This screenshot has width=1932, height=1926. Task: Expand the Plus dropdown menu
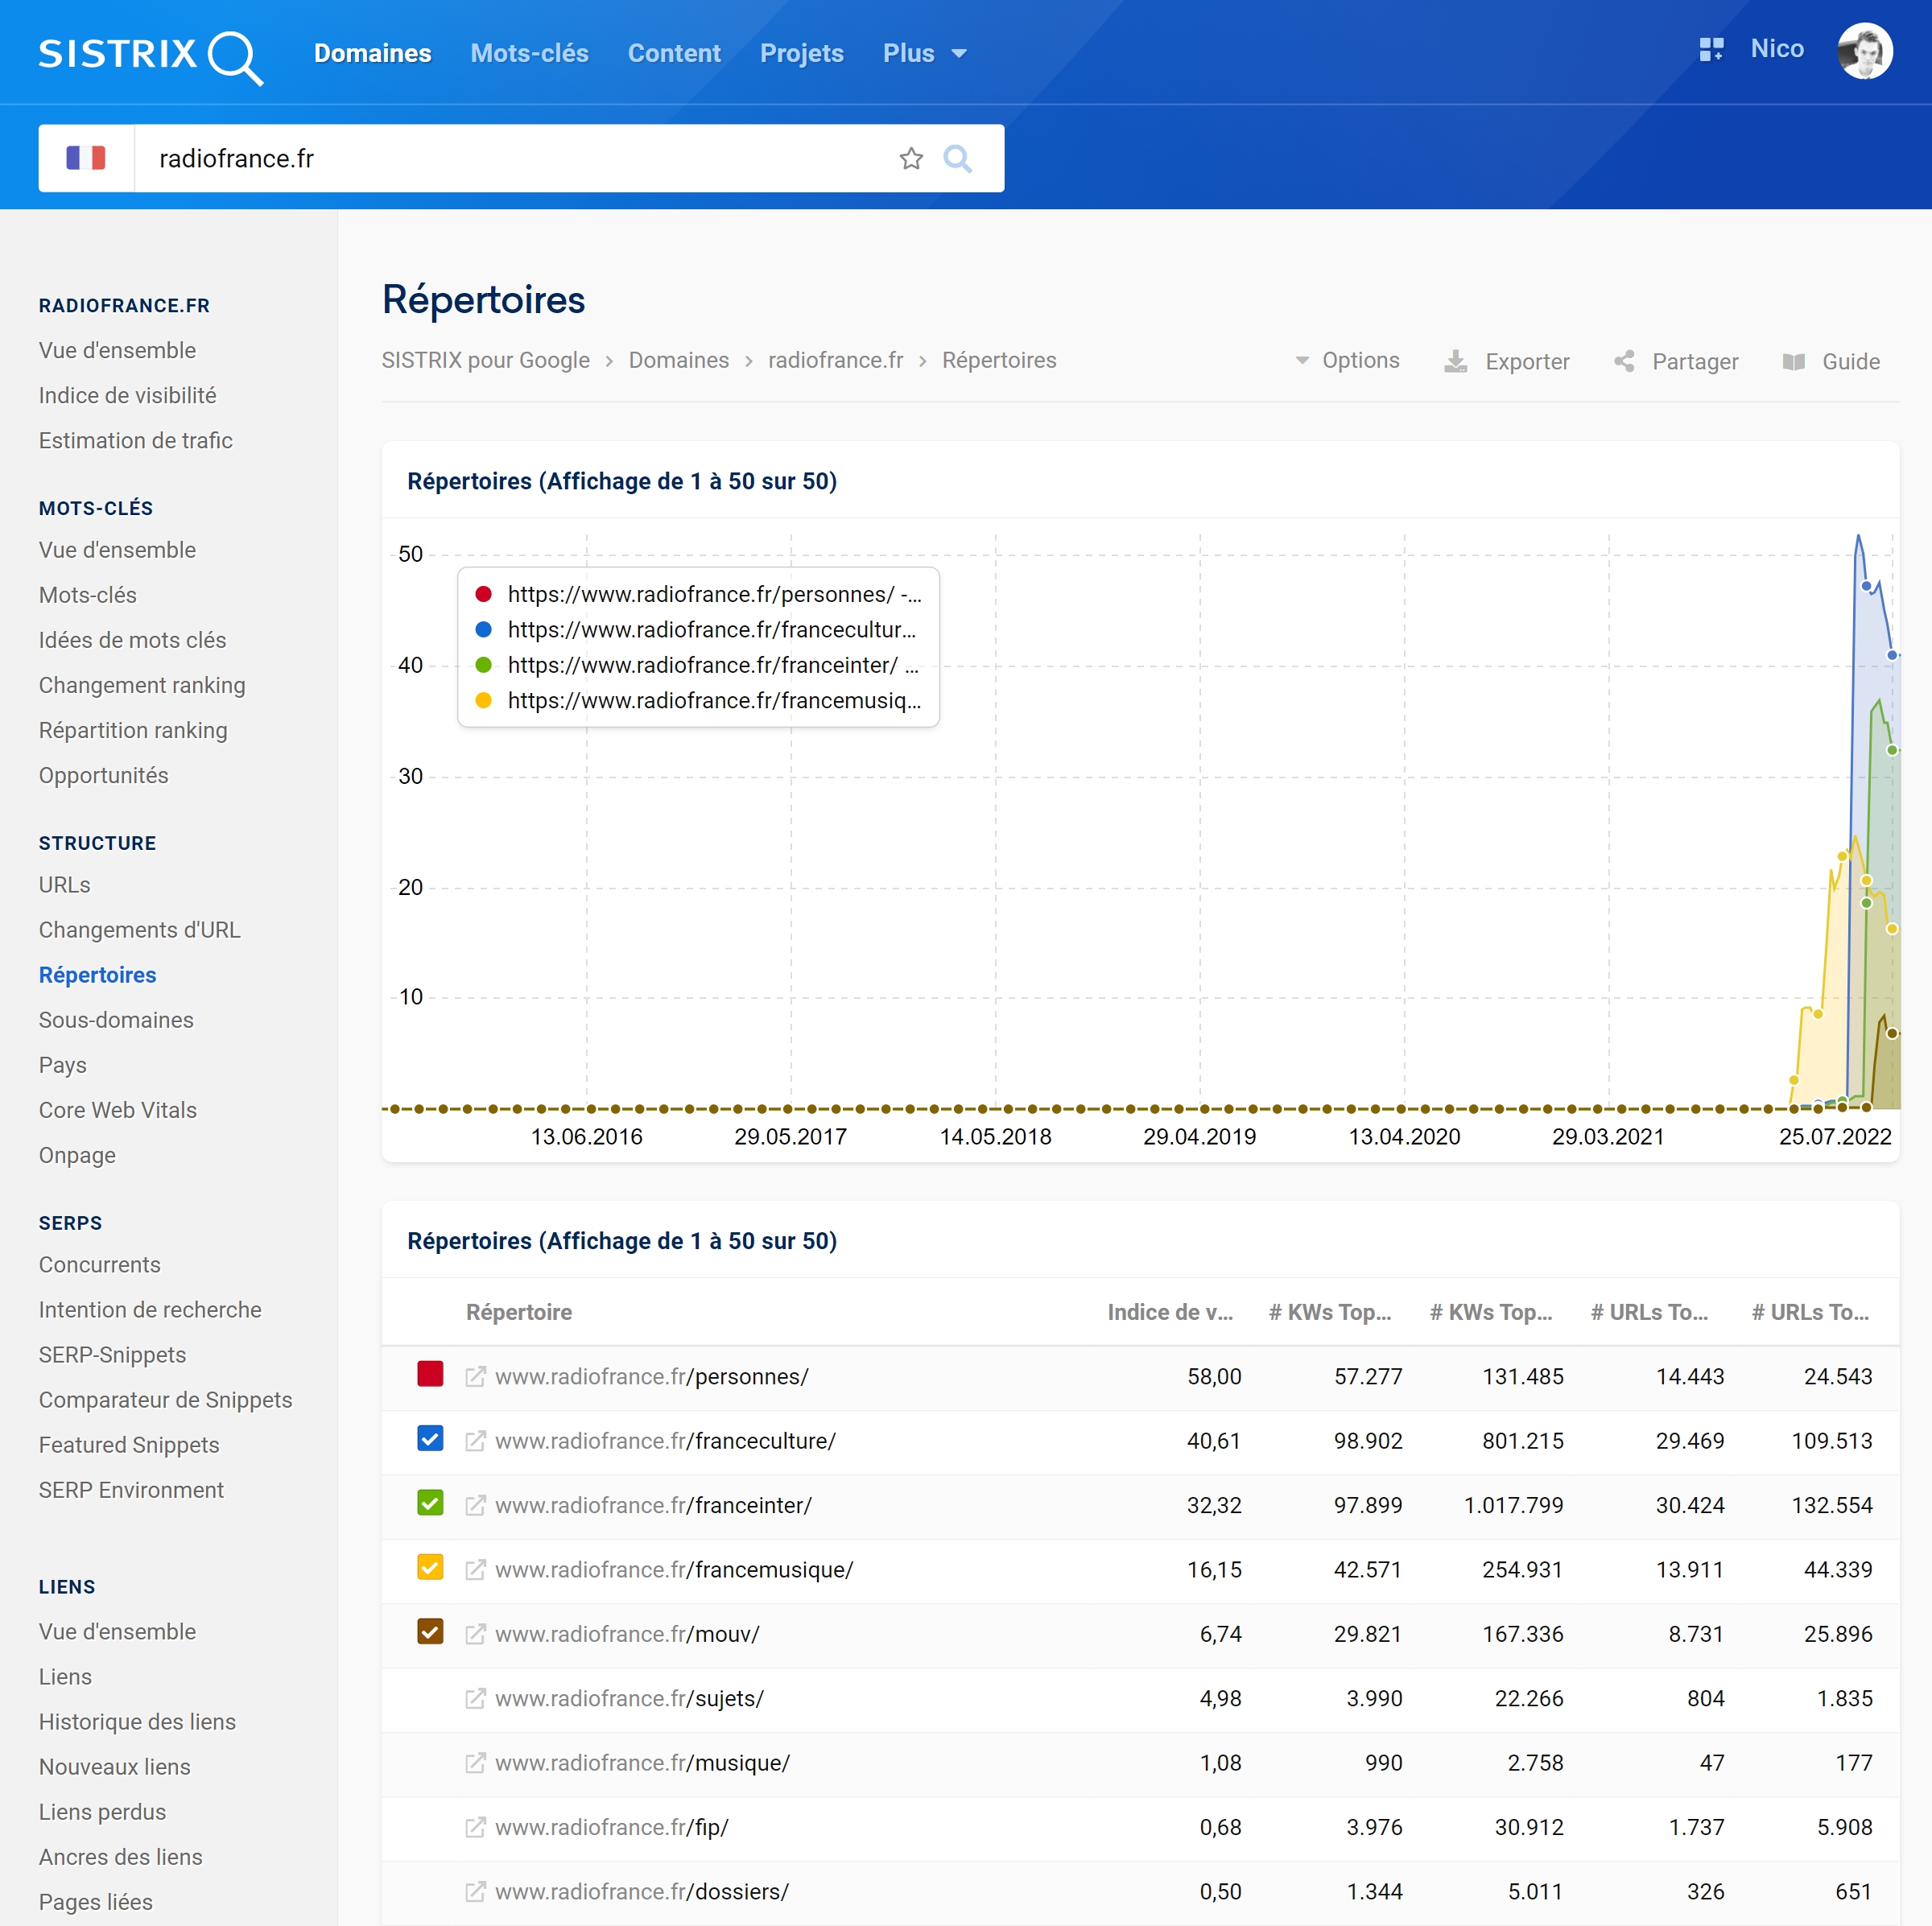[x=924, y=53]
